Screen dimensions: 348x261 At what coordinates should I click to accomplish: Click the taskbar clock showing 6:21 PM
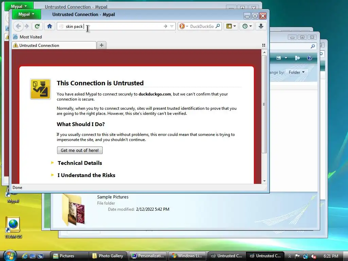point(331,256)
